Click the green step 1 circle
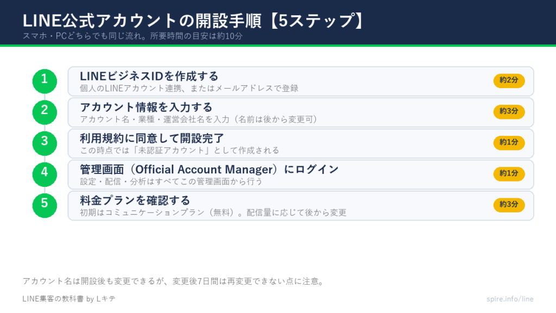 (x=45, y=82)
